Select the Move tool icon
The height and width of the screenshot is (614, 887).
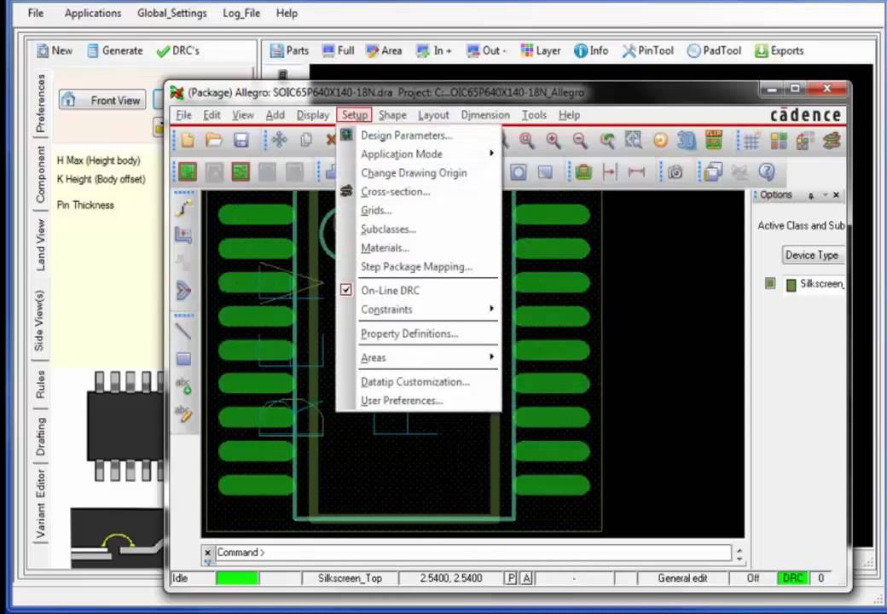pyautogui.click(x=279, y=140)
